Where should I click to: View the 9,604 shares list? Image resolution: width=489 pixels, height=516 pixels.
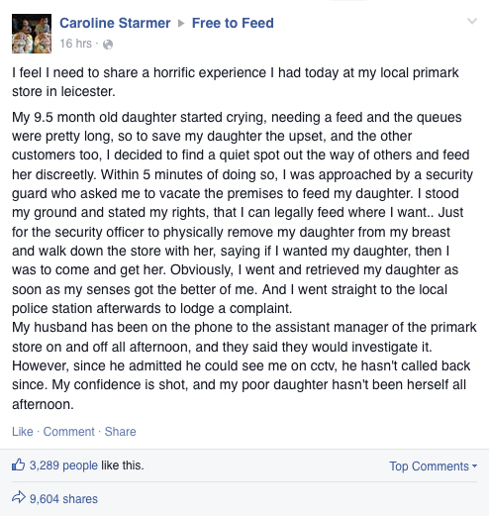63,499
